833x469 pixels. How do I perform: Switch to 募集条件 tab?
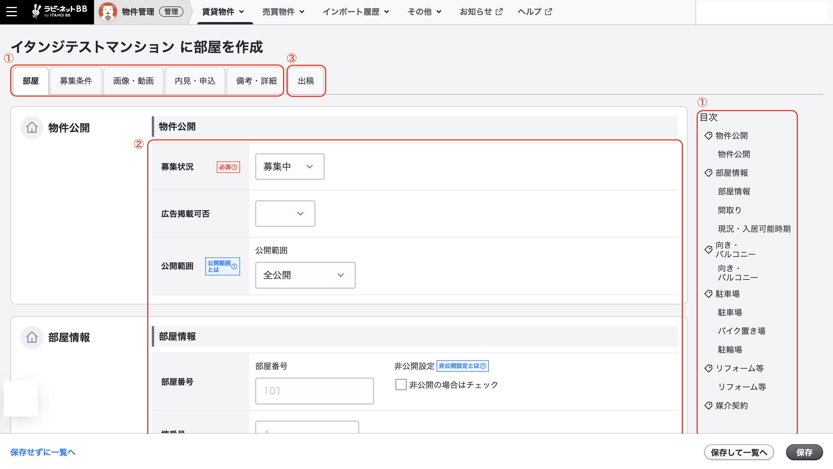pos(76,81)
